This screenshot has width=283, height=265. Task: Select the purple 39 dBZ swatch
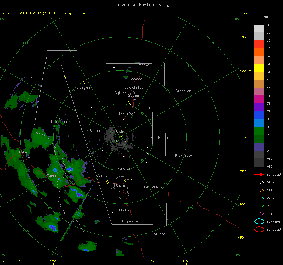pos(259,107)
